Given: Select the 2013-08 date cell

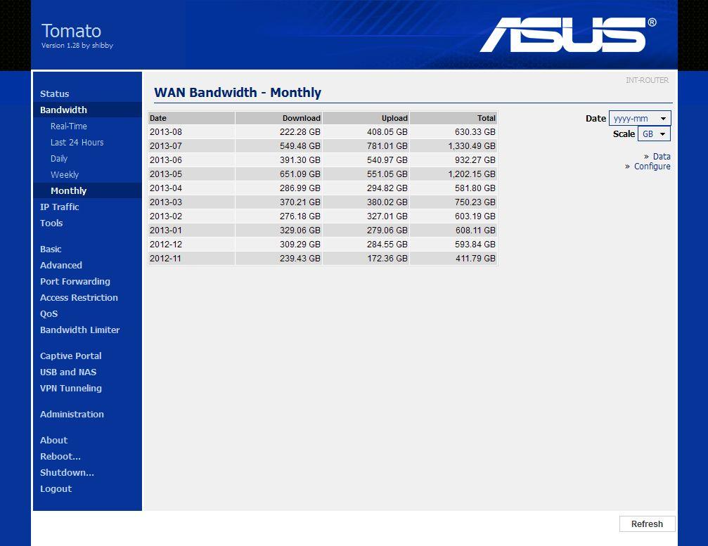Looking at the screenshot, I should (191, 132).
